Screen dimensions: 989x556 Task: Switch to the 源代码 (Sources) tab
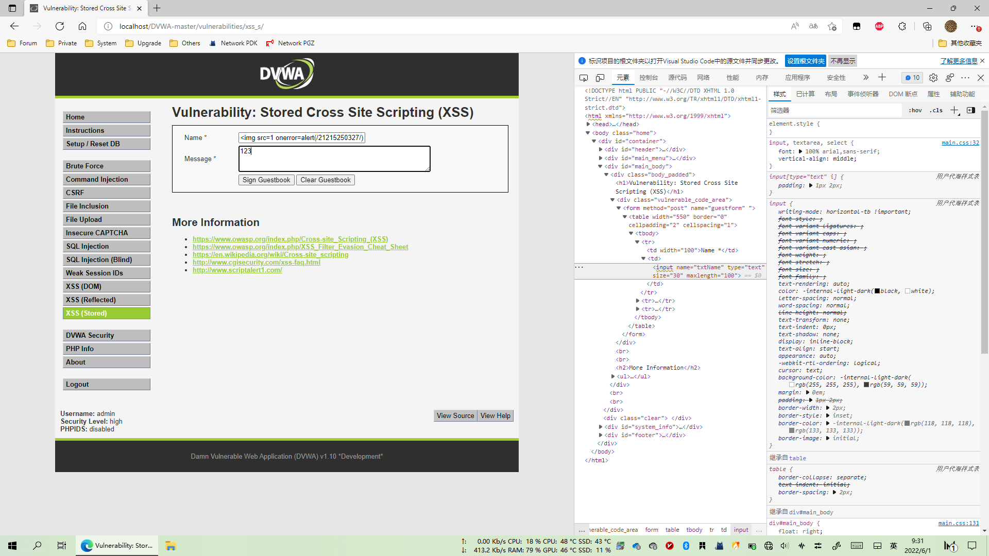(x=677, y=78)
